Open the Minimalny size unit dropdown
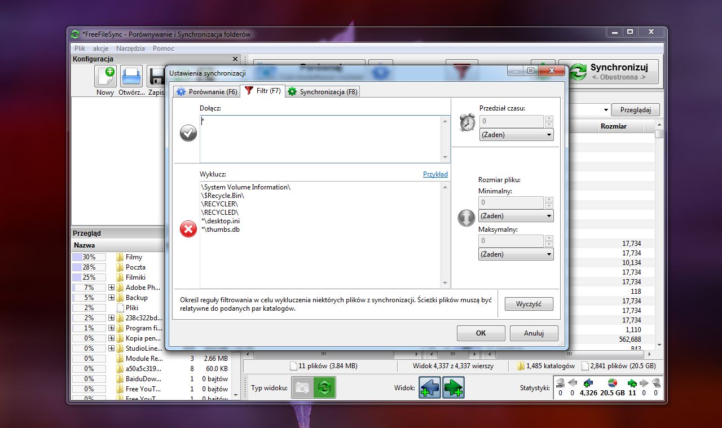The image size is (722, 428). [x=516, y=216]
